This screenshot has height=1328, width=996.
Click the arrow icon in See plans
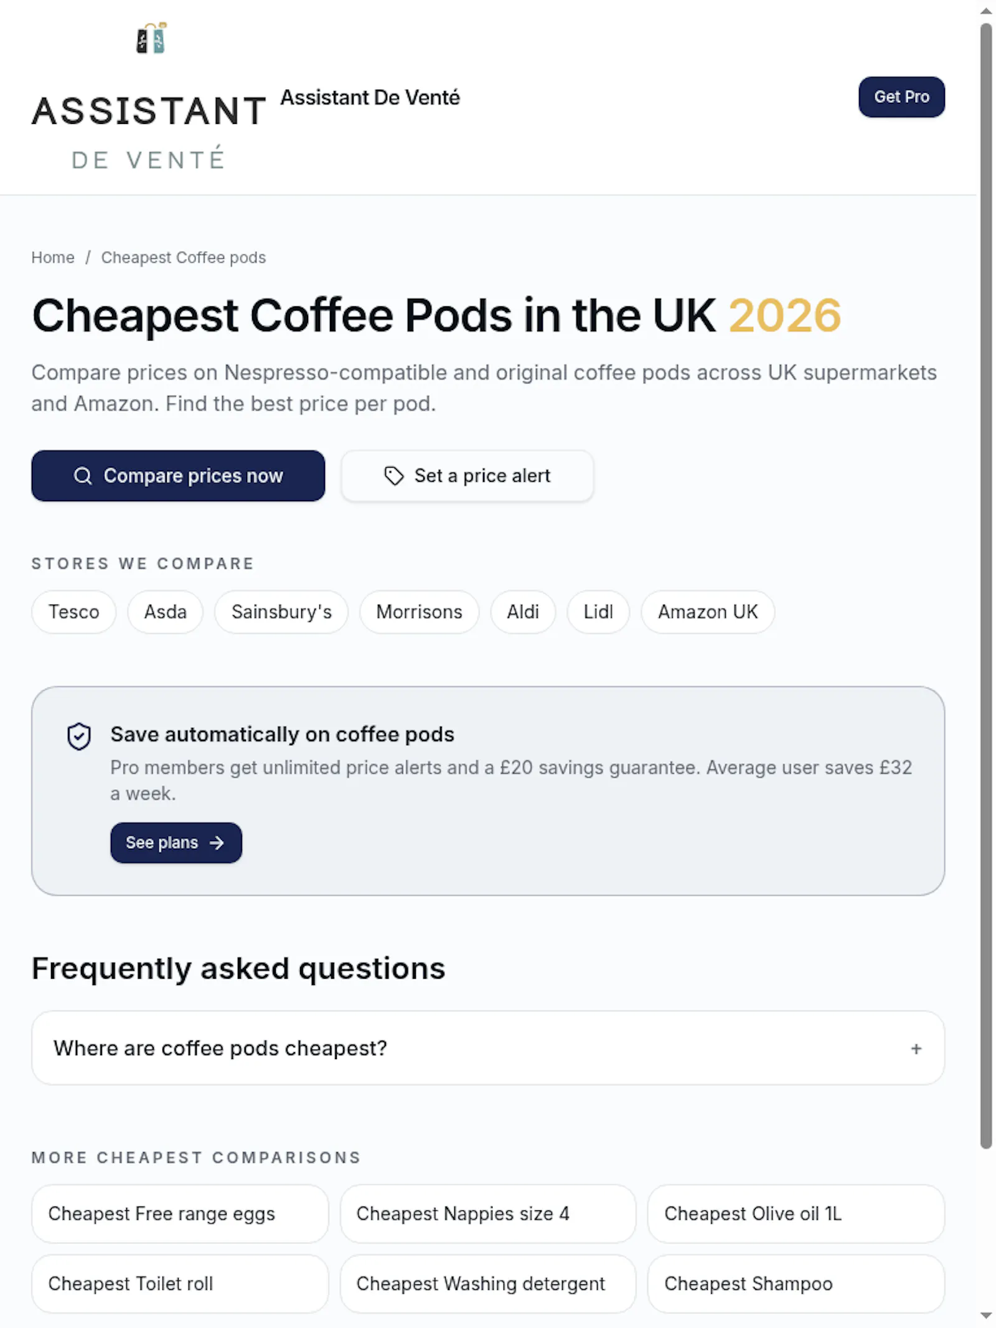click(x=217, y=842)
